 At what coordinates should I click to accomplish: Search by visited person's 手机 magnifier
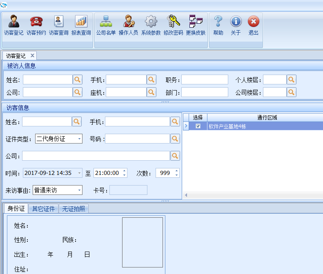tap(151, 80)
